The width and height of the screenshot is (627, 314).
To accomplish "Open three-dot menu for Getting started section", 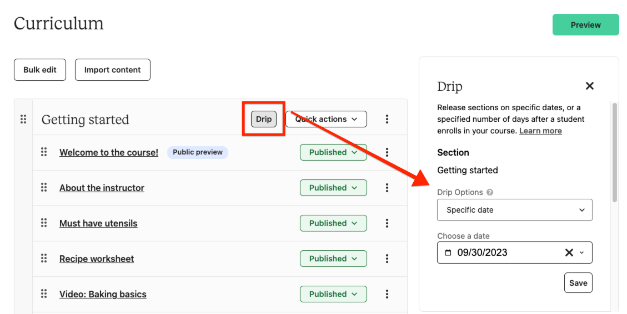I will pos(387,119).
